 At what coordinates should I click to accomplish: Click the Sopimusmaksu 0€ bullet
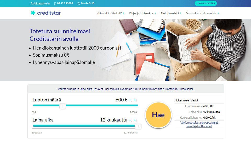(x=51, y=55)
